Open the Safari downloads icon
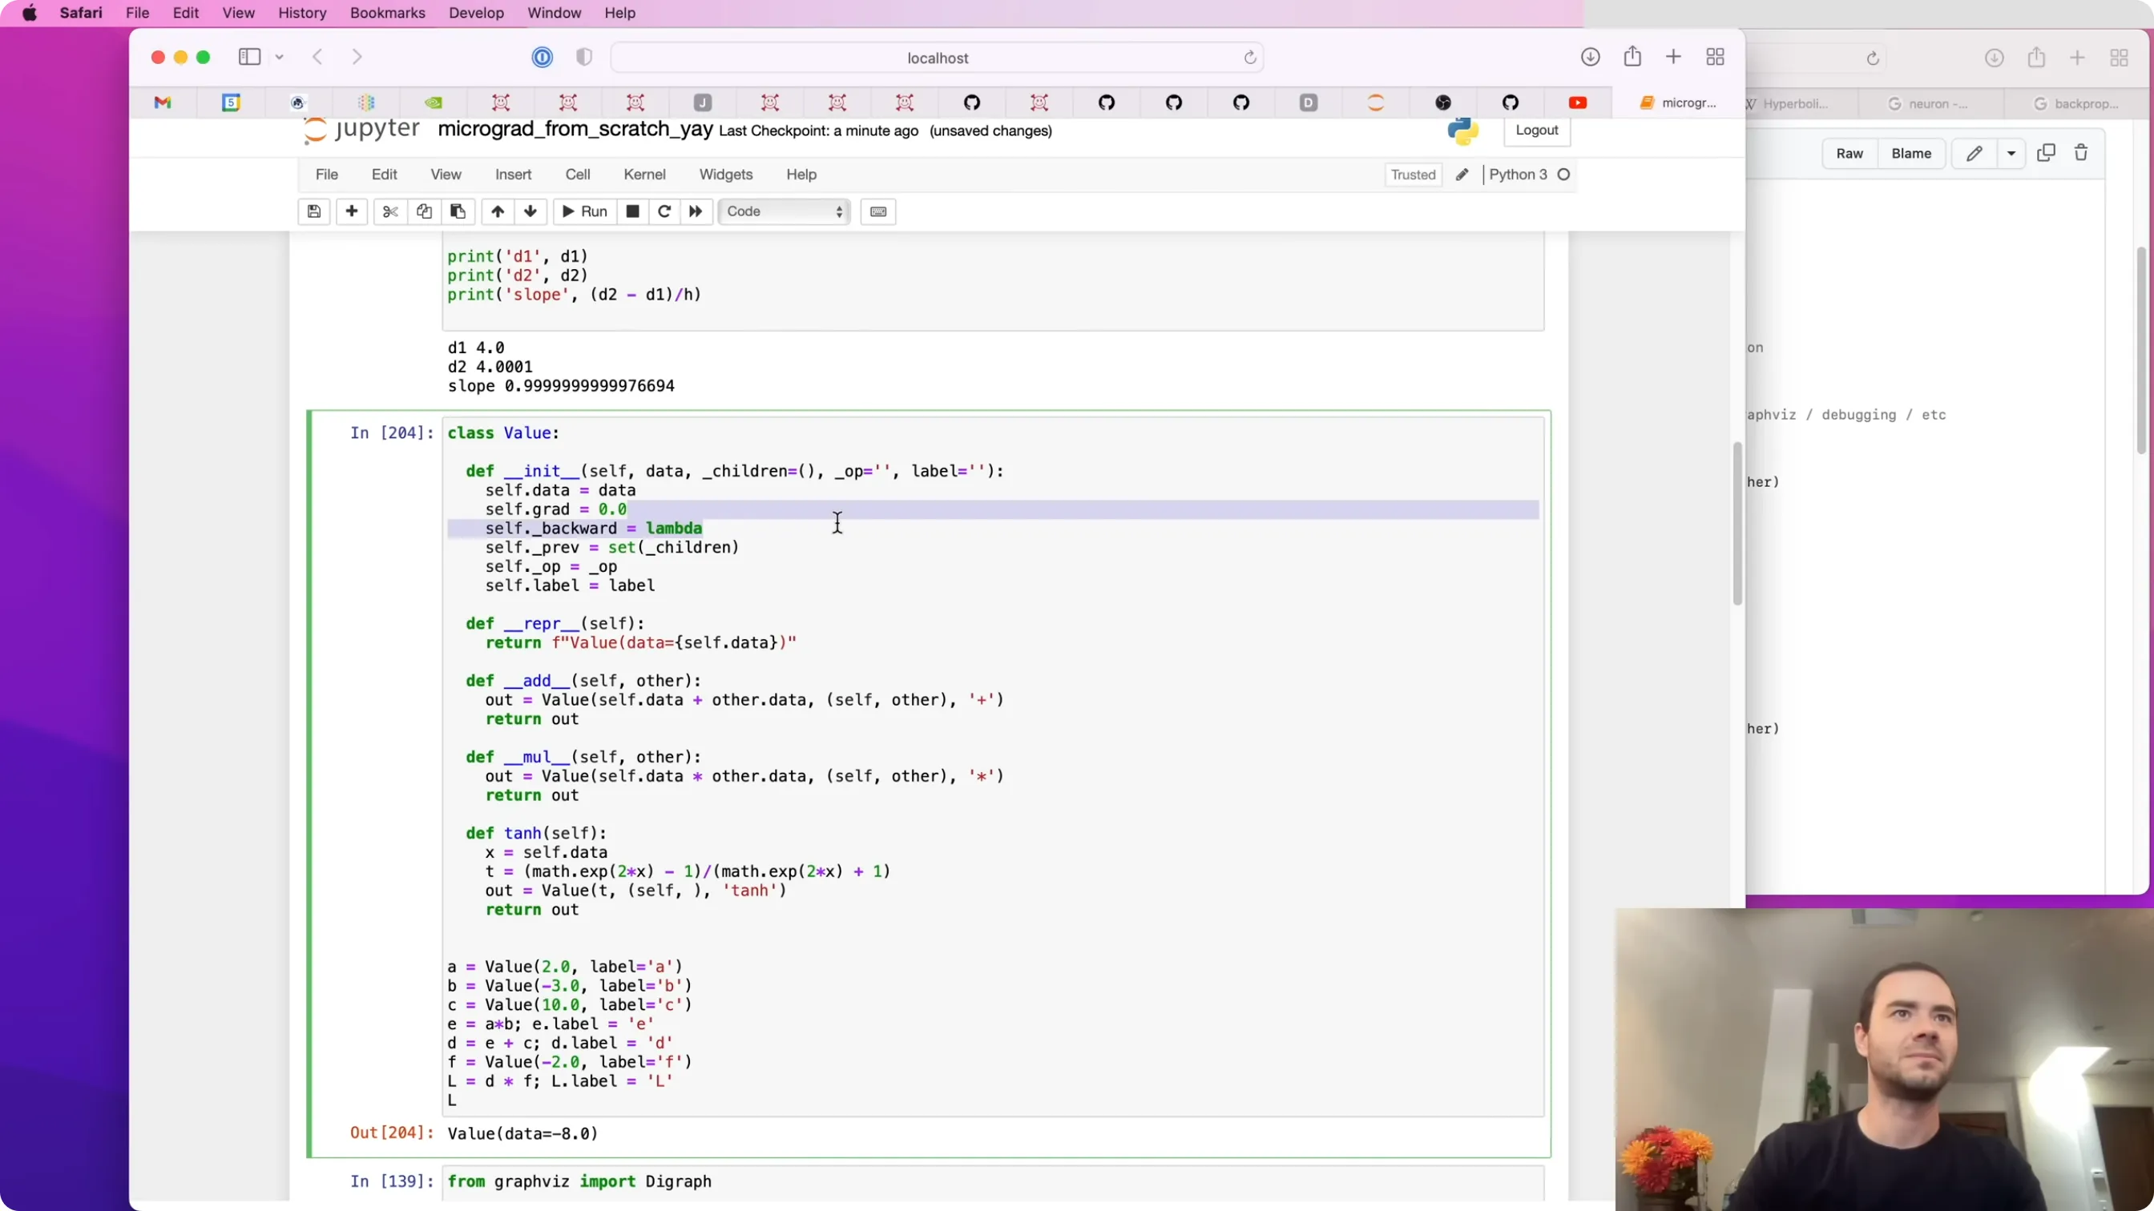The width and height of the screenshot is (2154, 1211). 1591,57
